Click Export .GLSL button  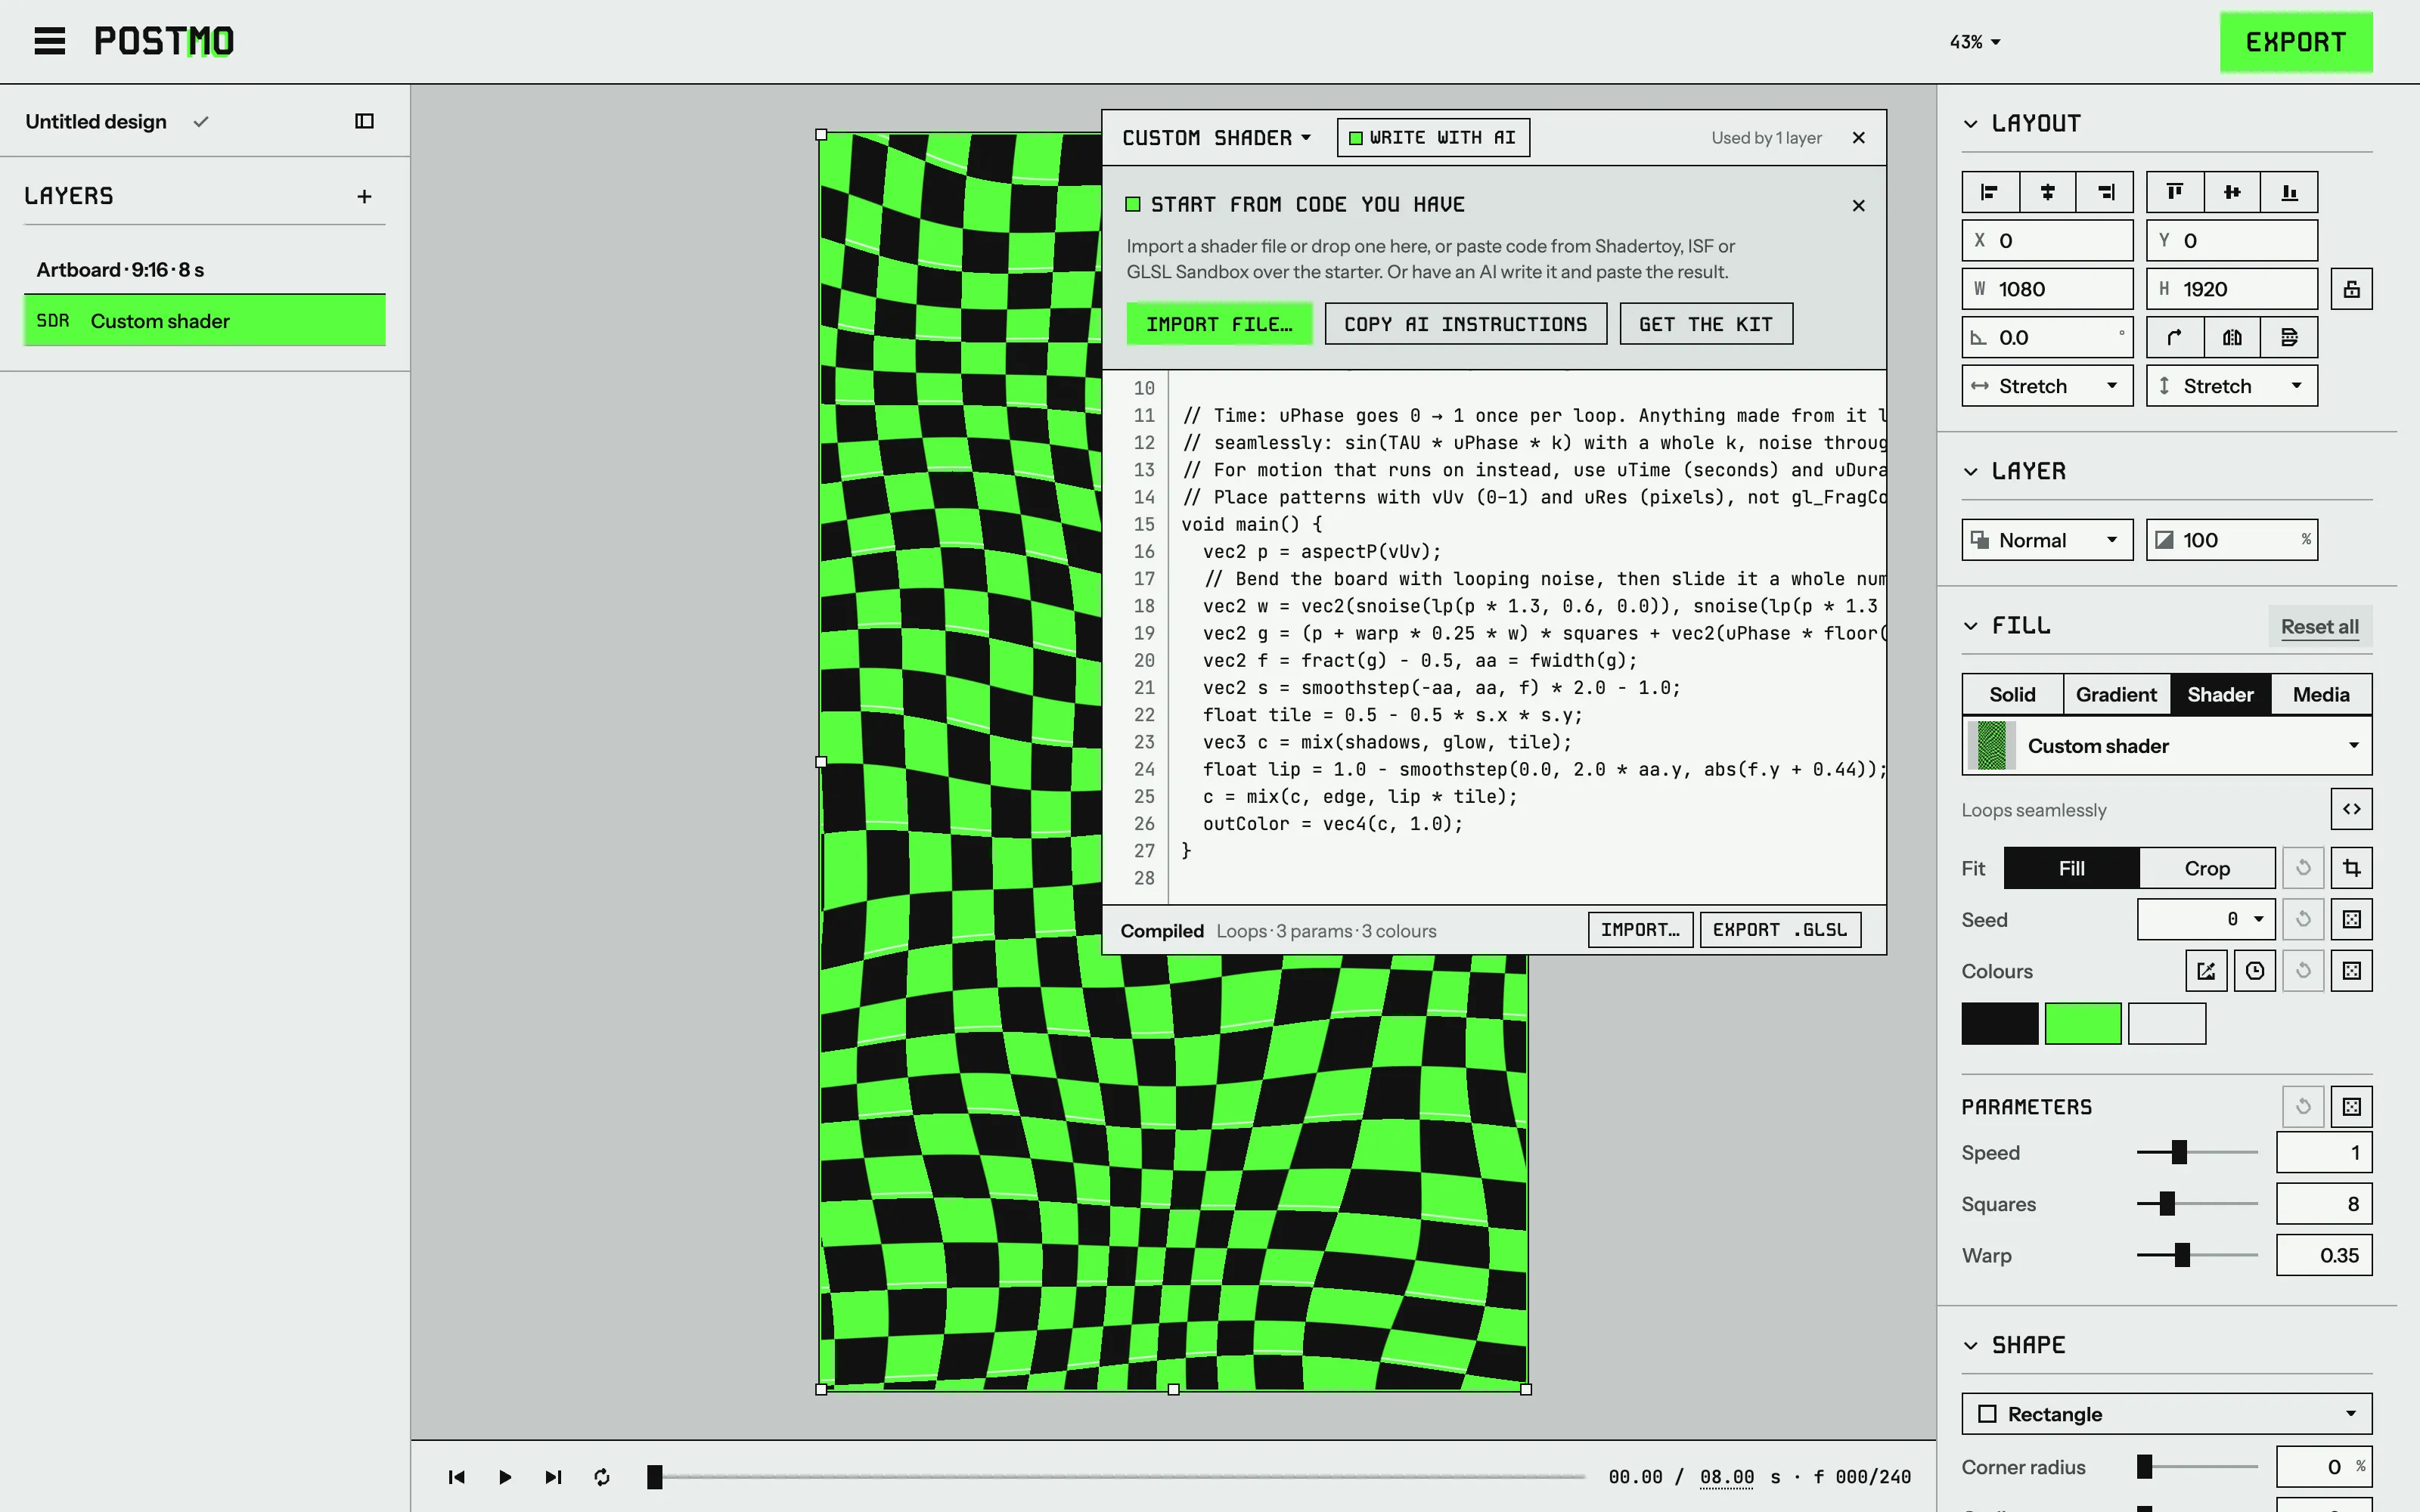(1780, 930)
